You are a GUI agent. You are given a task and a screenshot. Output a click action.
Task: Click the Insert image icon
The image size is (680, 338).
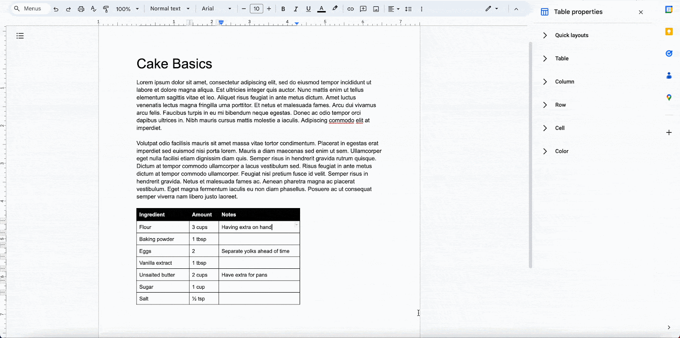pyautogui.click(x=376, y=9)
